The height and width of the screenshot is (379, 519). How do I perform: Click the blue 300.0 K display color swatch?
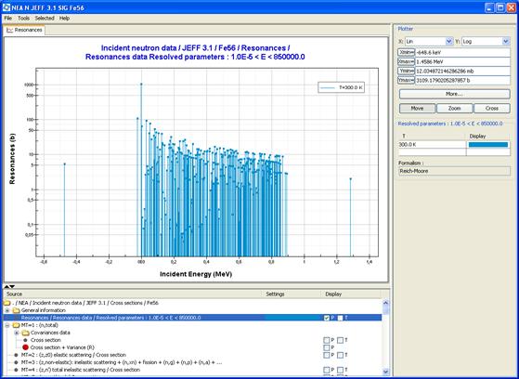pos(488,145)
